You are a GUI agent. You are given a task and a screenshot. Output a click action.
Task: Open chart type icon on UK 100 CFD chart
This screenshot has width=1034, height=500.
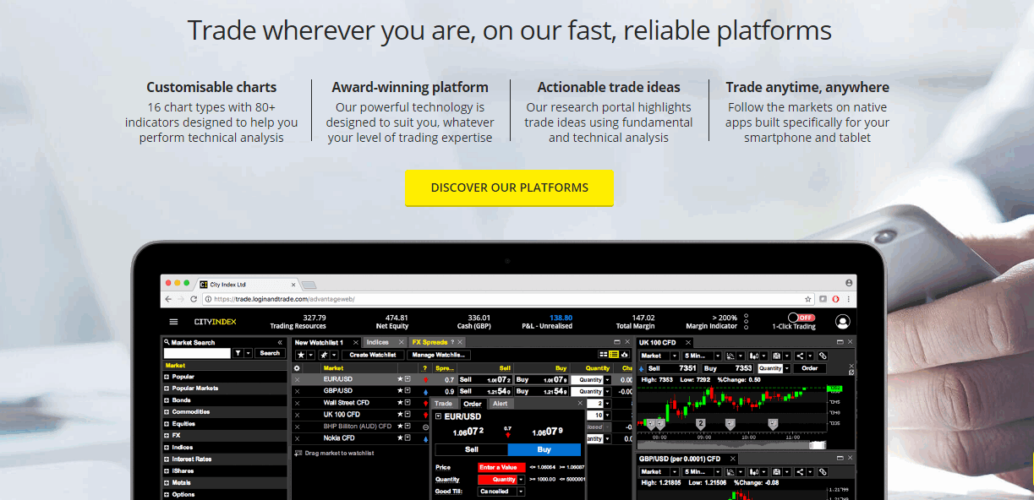[x=753, y=356]
